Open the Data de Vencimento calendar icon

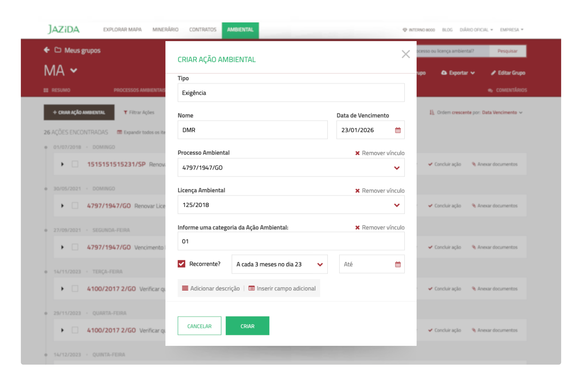pyautogui.click(x=398, y=130)
